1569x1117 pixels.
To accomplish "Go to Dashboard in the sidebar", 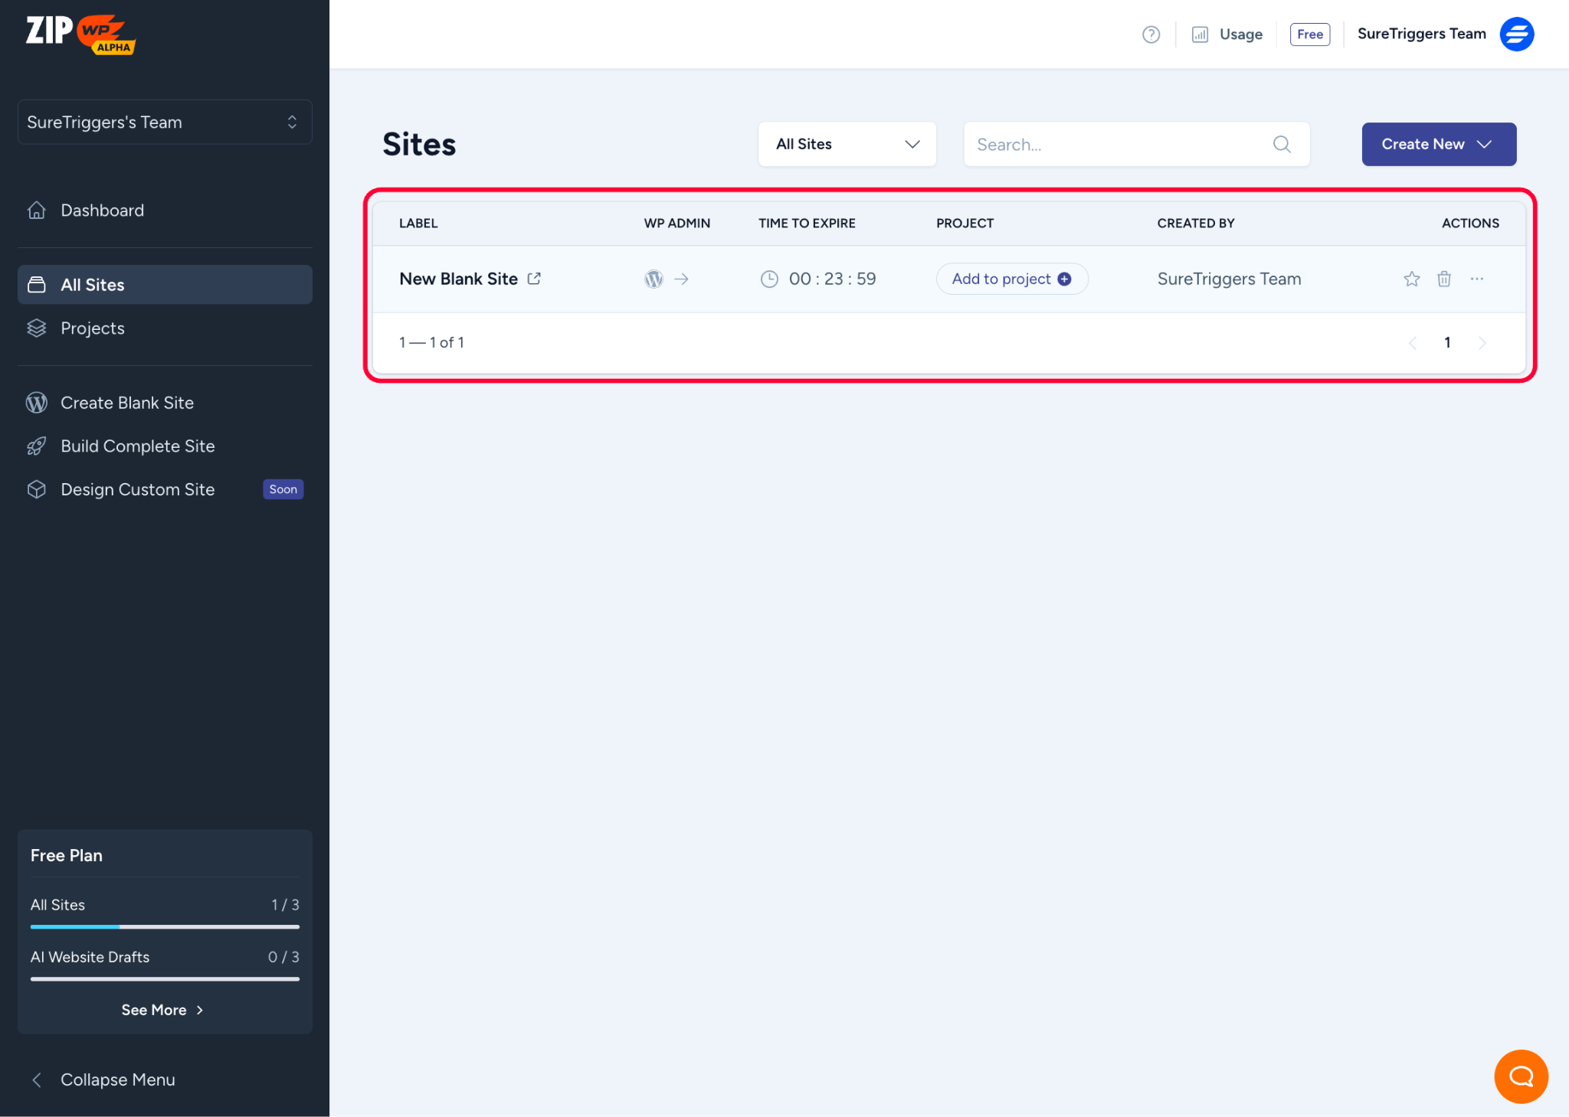I will pyautogui.click(x=102, y=211).
